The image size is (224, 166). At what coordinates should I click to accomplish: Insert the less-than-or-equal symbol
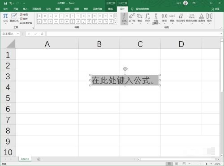[x=111, y=16]
